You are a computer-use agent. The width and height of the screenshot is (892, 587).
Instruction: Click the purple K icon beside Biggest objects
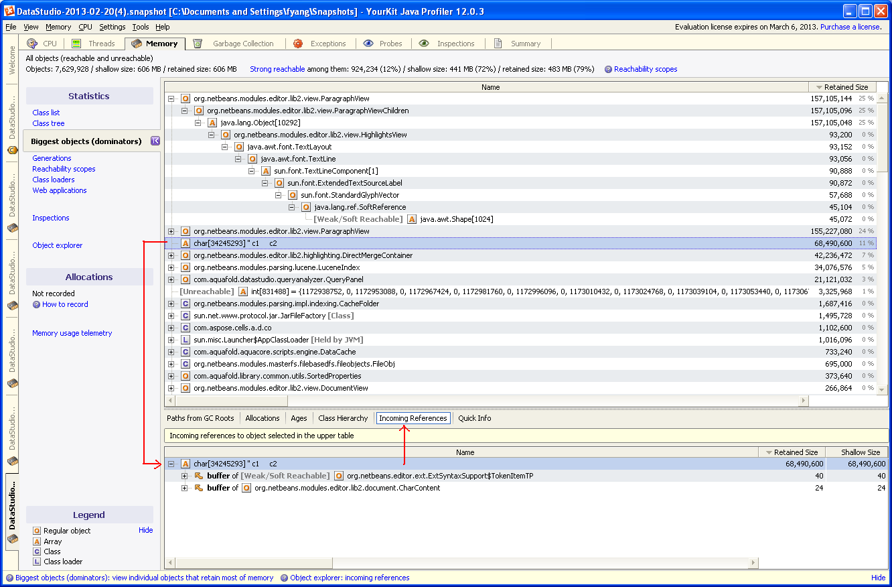point(155,141)
